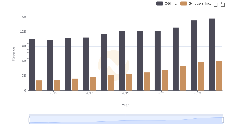Select the Synopsys bar for 2021
The height and width of the screenshot is (131, 228).
(x=165, y=80)
